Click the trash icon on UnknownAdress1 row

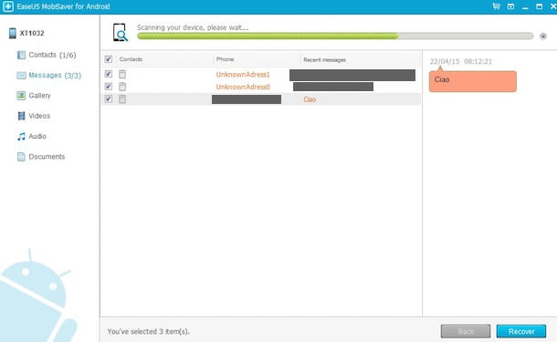[122, 74]
